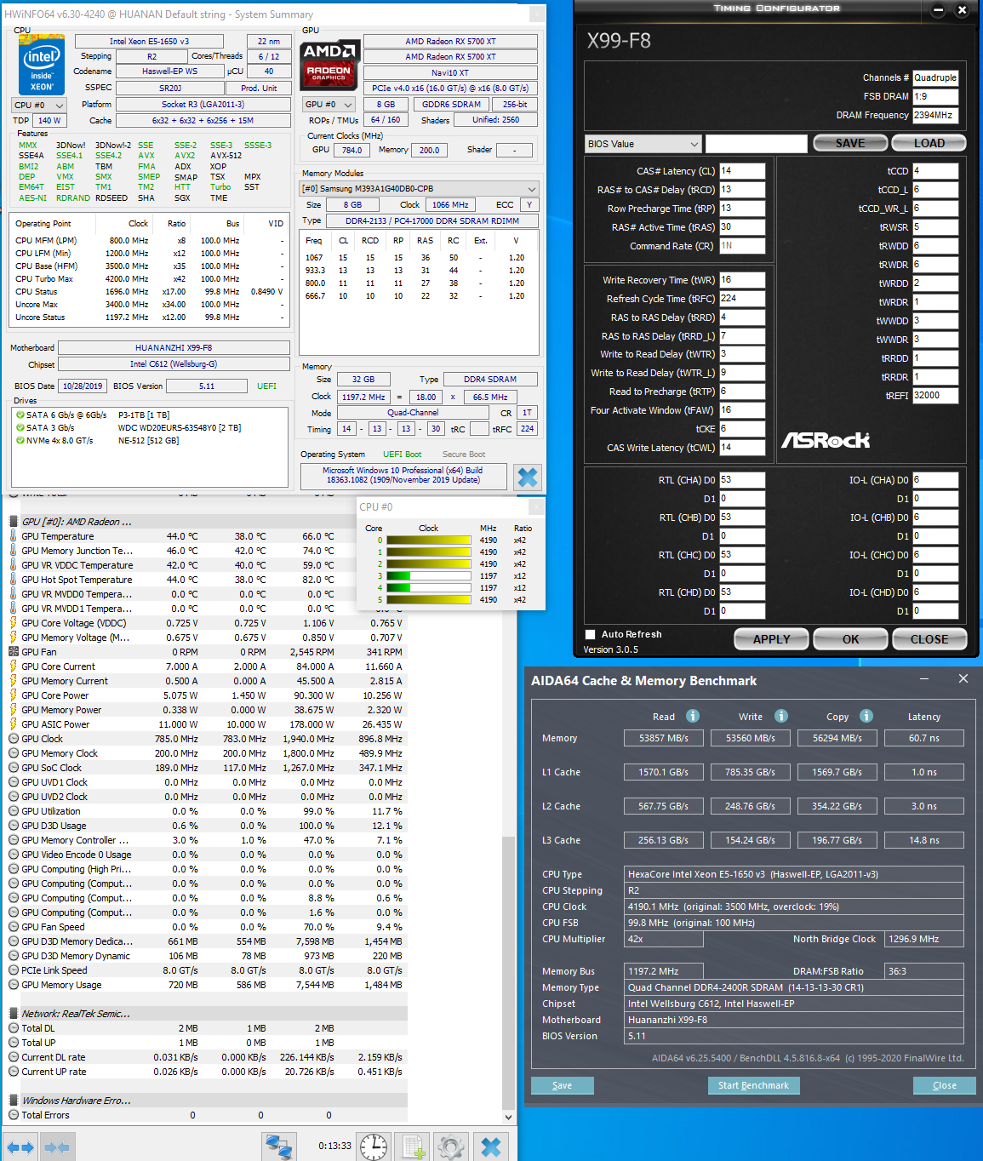Click the Refresh Cycle Time (tRFC) field
Image resolution: width=983 pixels, height=1161 pixels.
click(742, 299)
